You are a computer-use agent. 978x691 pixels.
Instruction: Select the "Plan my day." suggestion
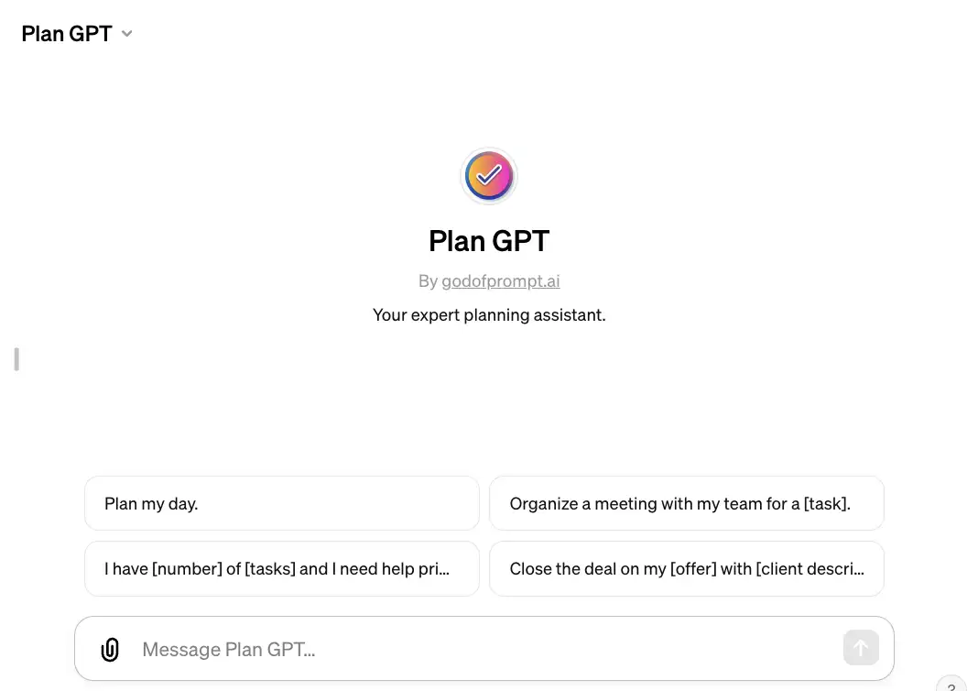tap(281, 503)
